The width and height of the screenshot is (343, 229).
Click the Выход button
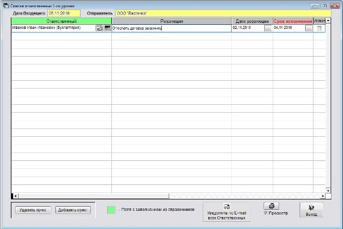311,210
